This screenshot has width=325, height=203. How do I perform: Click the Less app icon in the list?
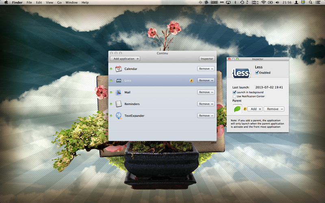click(119, 80)
